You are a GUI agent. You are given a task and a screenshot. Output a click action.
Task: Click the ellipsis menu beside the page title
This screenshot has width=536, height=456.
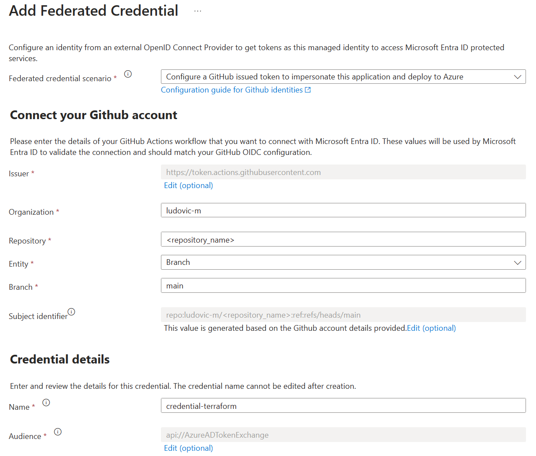click(x=198, y=11)
